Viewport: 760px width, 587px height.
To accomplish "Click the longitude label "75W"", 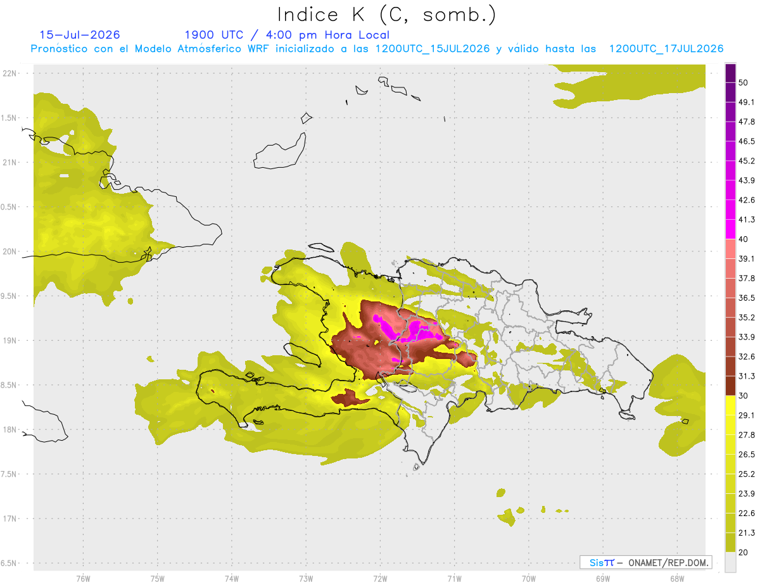I will (x=157, y=578).
